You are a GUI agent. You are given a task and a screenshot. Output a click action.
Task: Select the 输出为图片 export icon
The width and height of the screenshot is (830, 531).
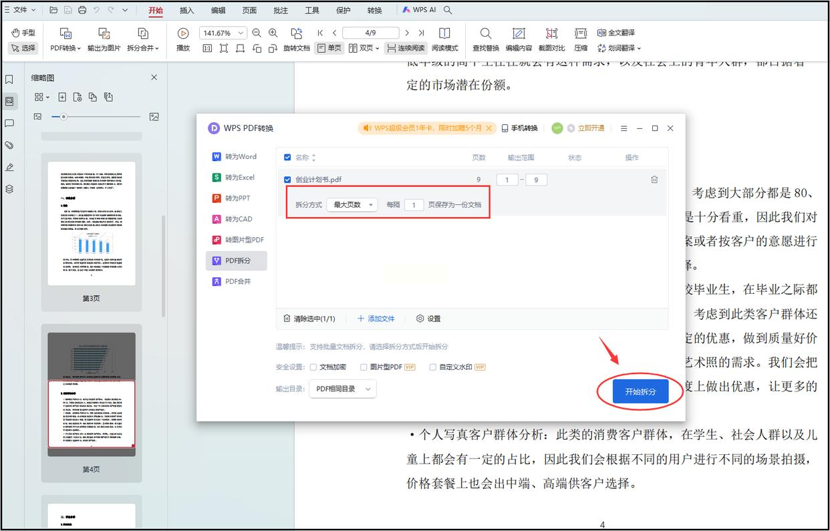[104, 33]
